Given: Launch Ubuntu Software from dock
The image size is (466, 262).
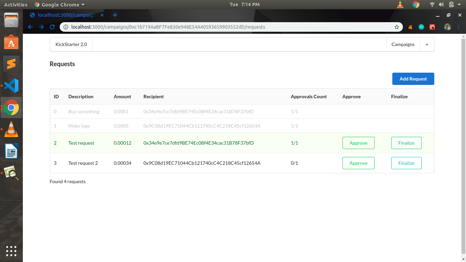Looking at the screenshot, I should click(x=11, y=42).
